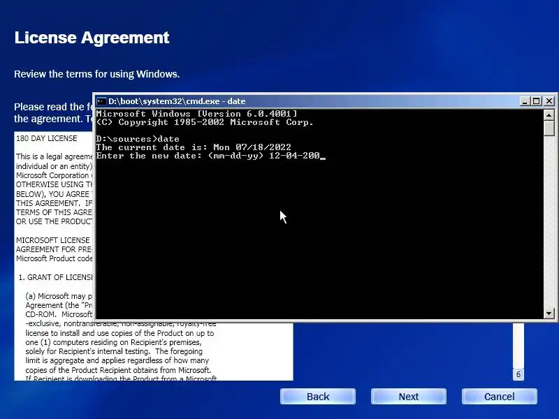Click the Next button in setup

tap(409, 397)
